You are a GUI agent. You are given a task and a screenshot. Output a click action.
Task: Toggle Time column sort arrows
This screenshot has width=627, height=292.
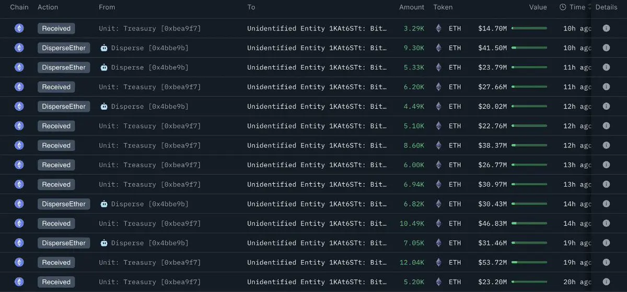(x=589, y=7)
